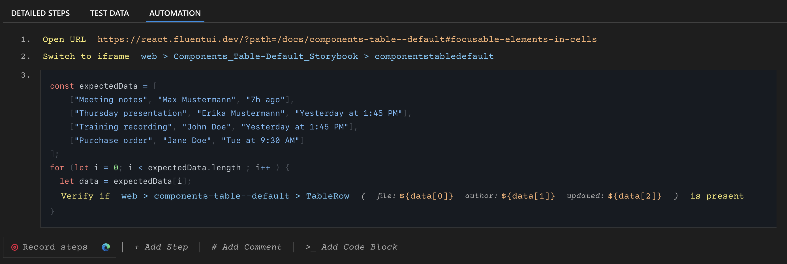The width and height of the screenshot is (787, 264).
Task: Click the for keyword of the loop
Action: [57, 168]
